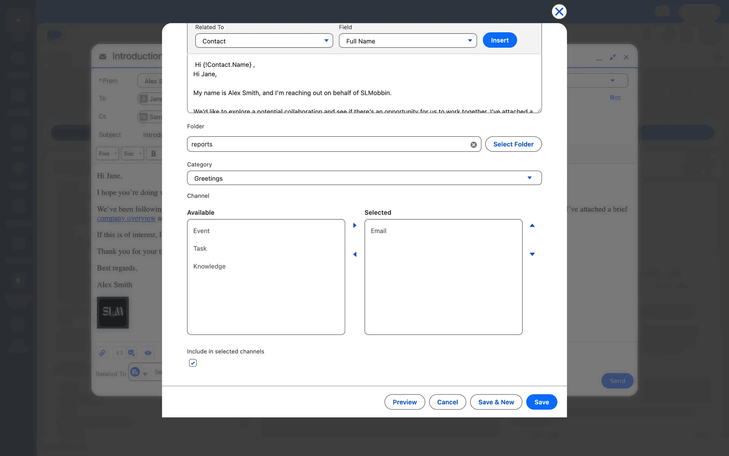Close the modal with the X icon

(559, 12)
